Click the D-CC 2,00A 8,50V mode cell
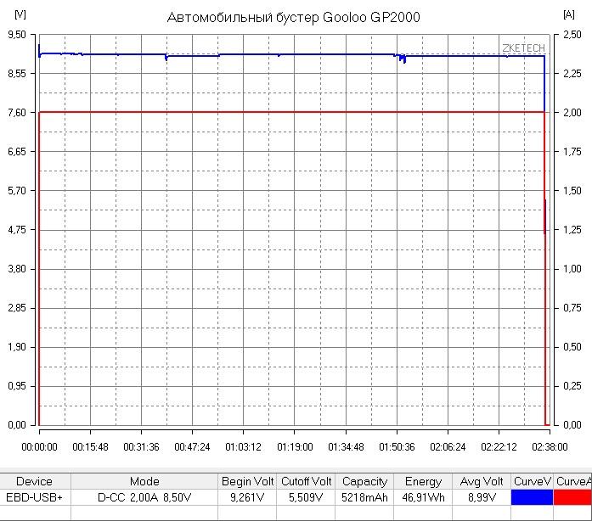Screen dimensions: 592x521 tap(144, 497)
